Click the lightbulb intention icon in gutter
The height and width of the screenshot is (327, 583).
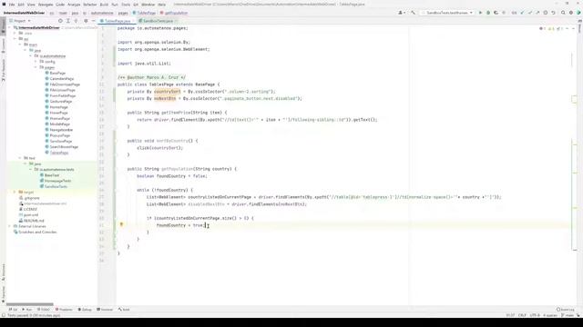pyautogui.click(x=121, y=224)
